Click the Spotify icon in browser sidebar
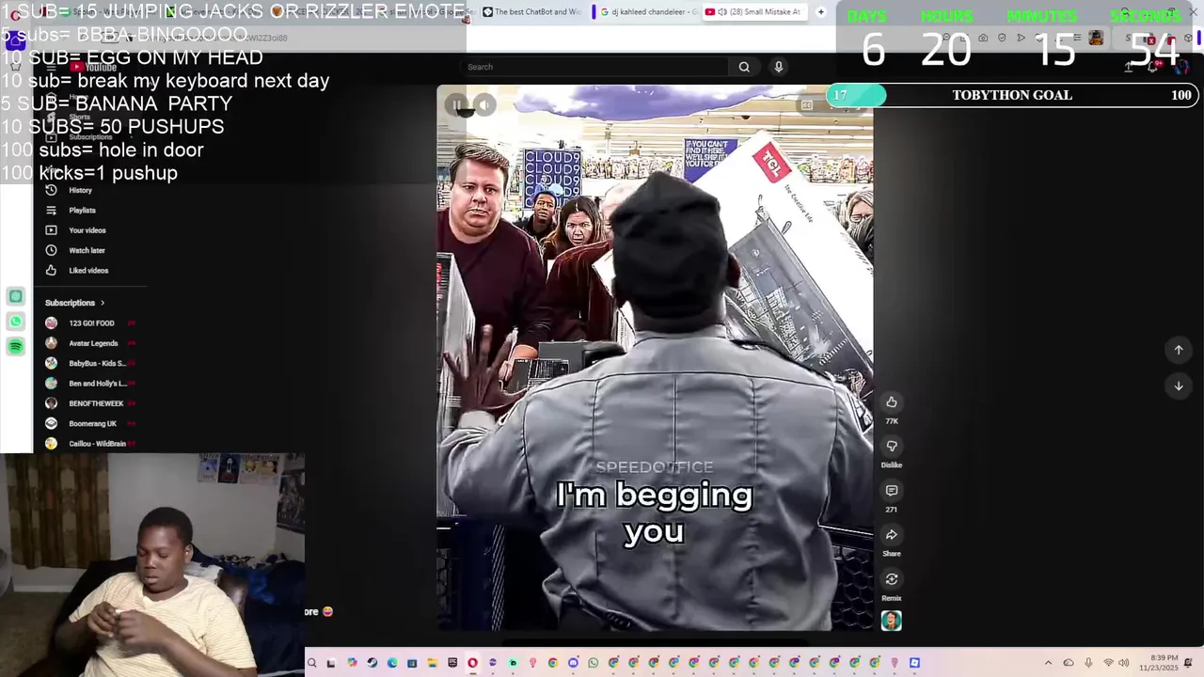 point(16,347)
